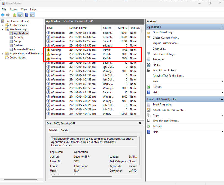Toggle the Show/Hide Console Tree toolbar icon
Image resolution: width=224 pixels, height=185 pixels.
(20, 15)
